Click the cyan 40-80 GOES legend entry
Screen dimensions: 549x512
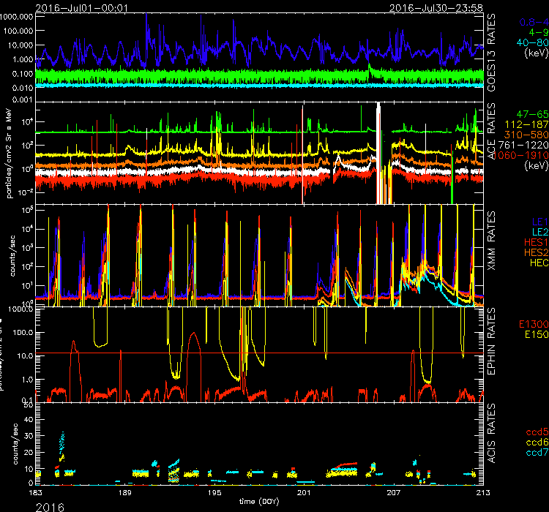click(531, 43)
